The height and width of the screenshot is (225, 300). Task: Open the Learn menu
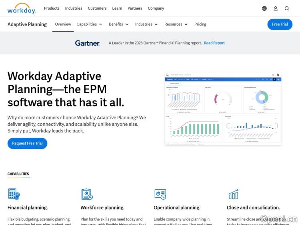click(x=117, y=8)
